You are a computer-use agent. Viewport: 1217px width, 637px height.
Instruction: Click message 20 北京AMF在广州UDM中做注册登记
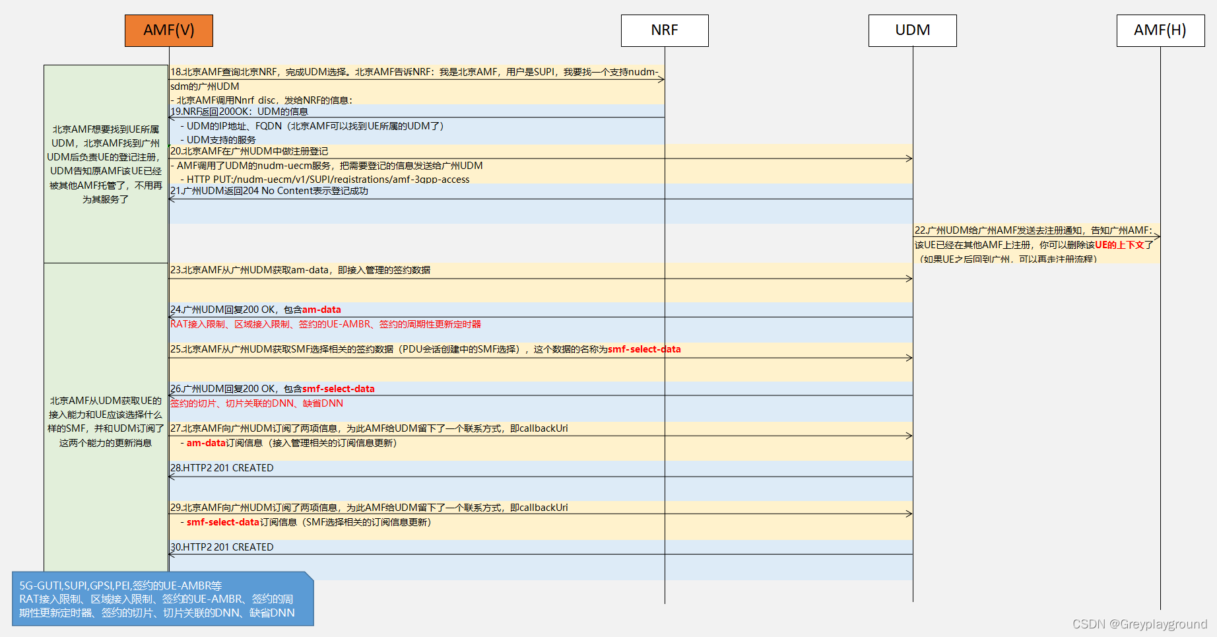coord(251,151)
